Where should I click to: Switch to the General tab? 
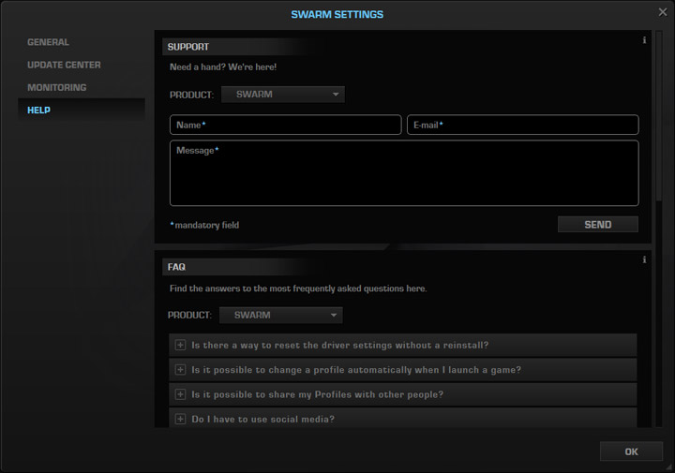[x=48, y=42]
